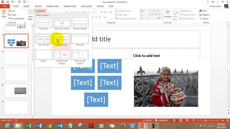Apply the Two Content layout

click(43, 40)
